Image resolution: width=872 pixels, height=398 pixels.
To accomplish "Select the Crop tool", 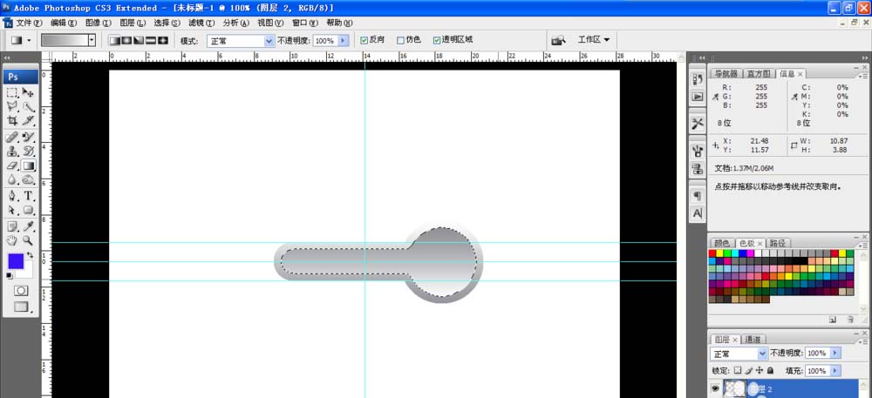I will pyautogui.click(x=12, y=121).
